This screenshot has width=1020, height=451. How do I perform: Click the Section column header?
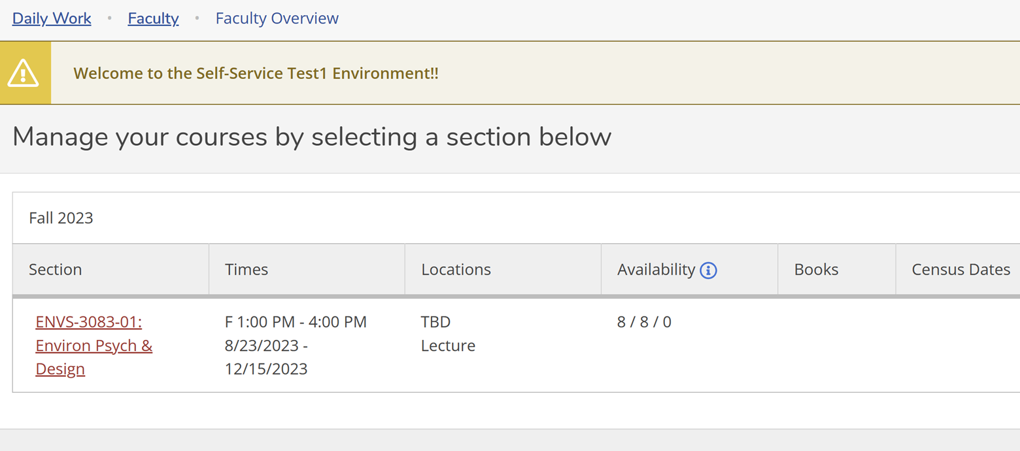56,269
